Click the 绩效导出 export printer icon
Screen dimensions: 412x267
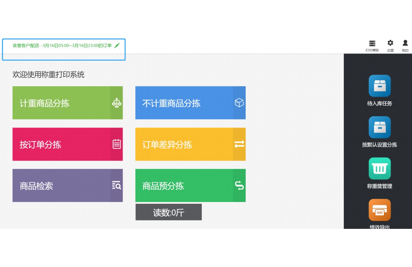379,210
